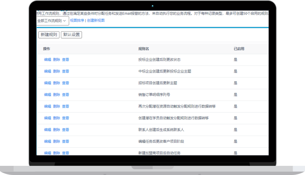Screen dimensions: 305x175
Task: Edit the 编辑任务后更改客户项目阶段 rule
Action: tap(48, 141)
